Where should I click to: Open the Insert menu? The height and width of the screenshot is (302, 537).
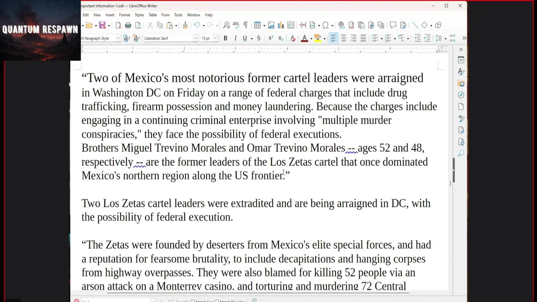click(110, 15)
